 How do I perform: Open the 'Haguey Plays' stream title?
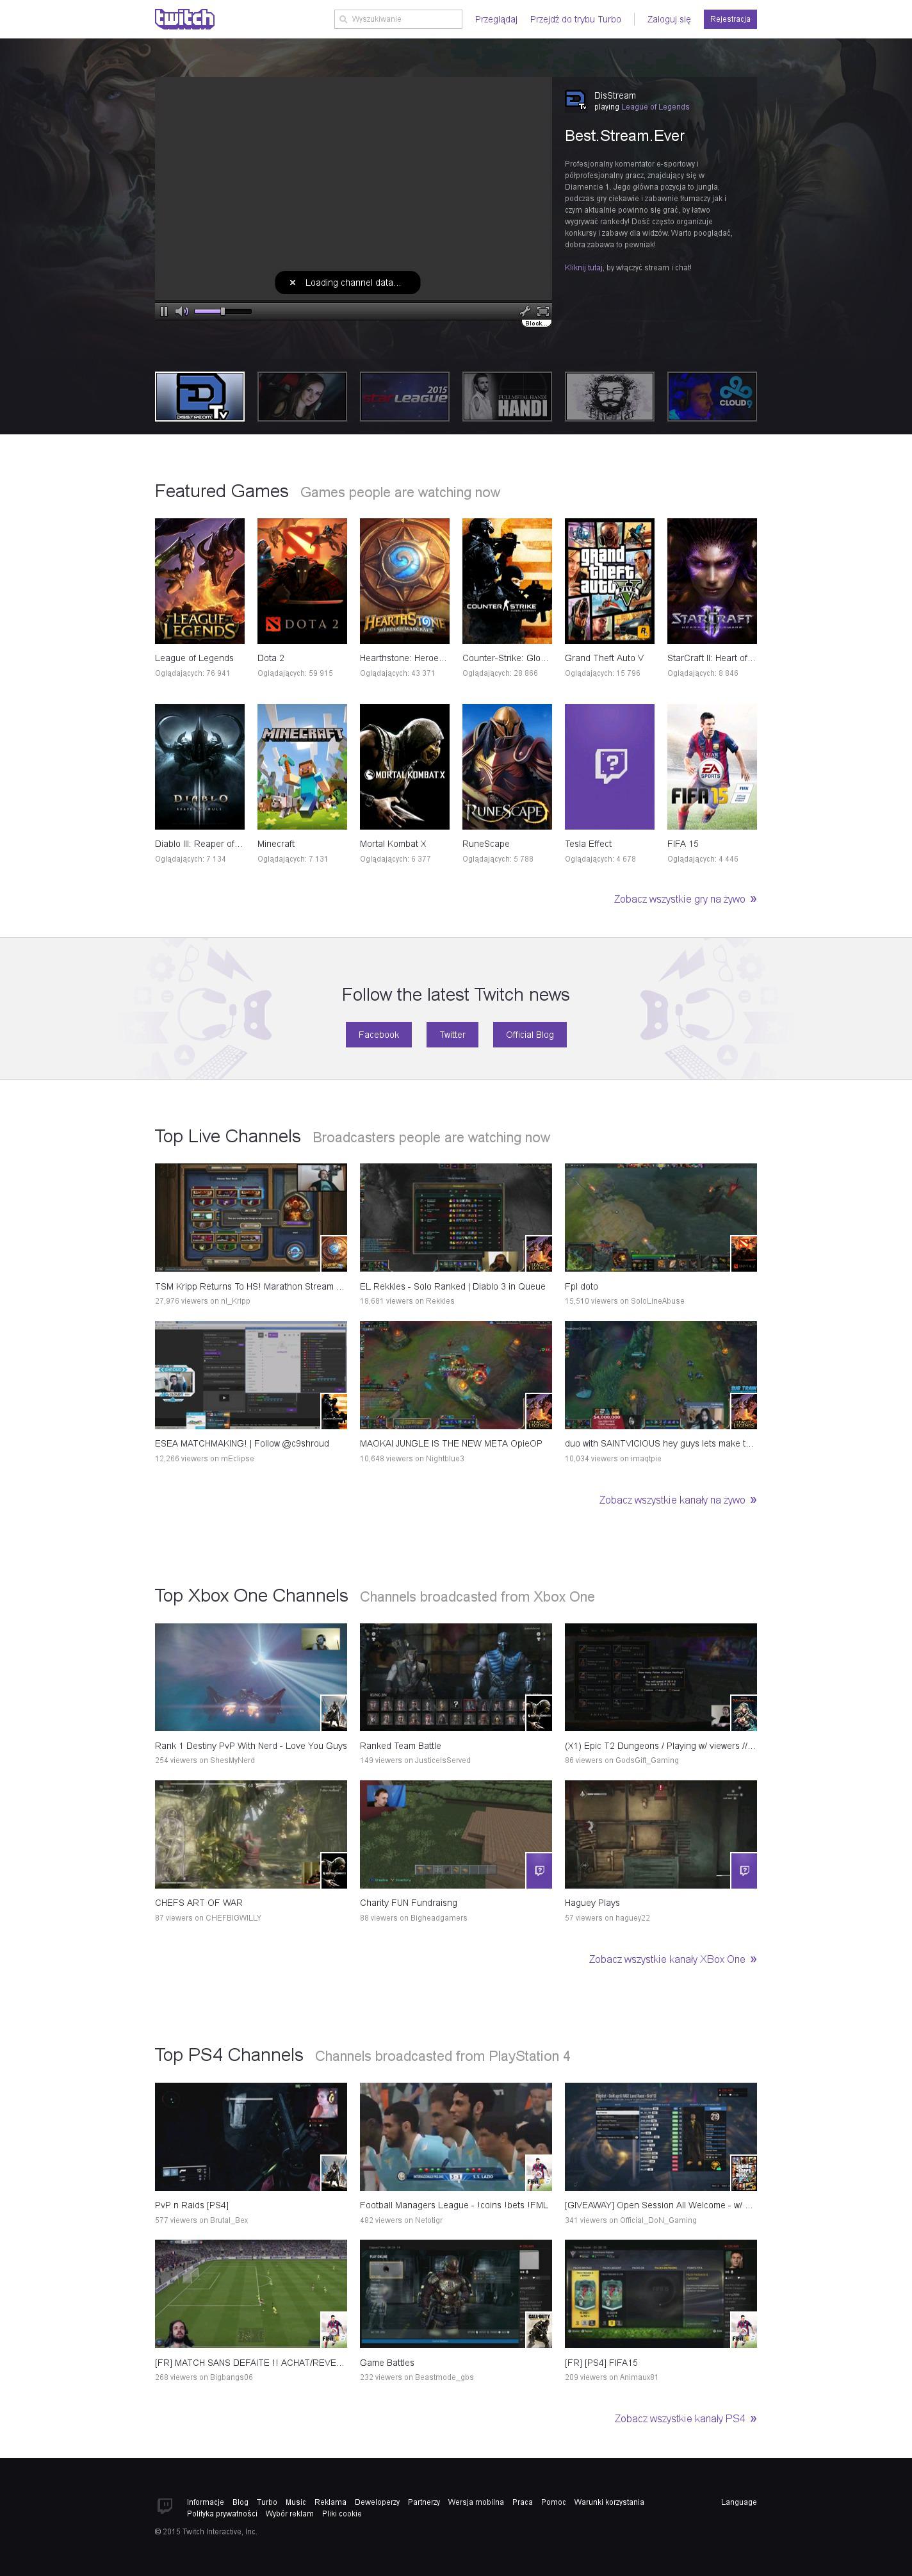click(592, 1903)
